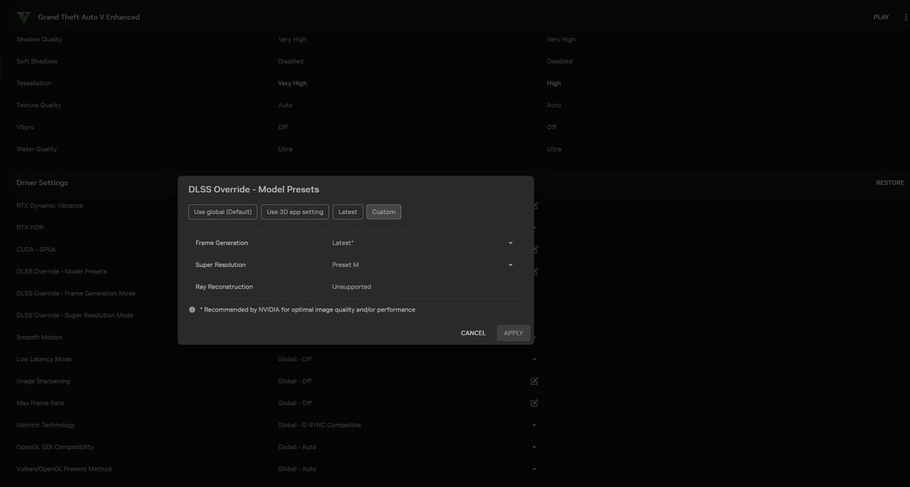910x487 pixels.
Task: Select the RTX Dynamic Vibrance row label
Action: [x=50, y=206]
